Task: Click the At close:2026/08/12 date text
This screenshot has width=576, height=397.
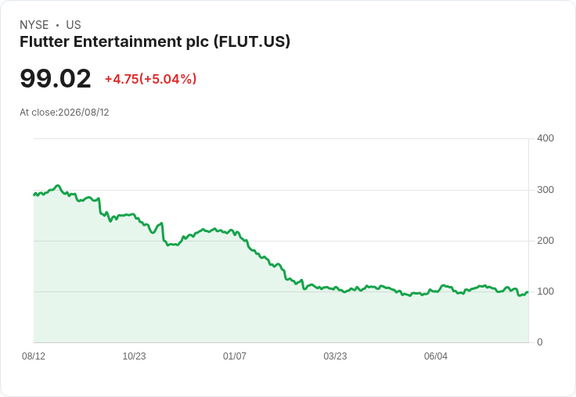Action: pos(64,113)
